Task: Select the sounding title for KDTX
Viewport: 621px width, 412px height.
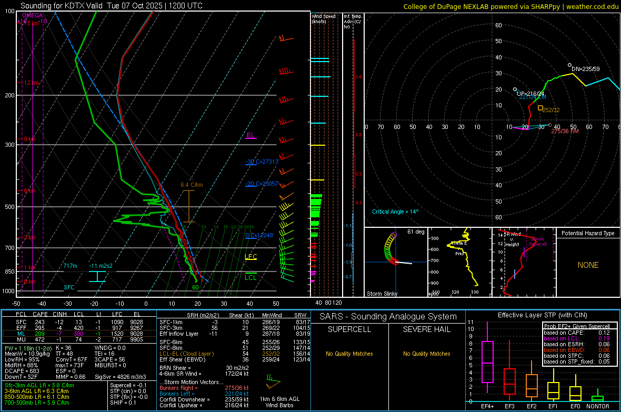Action: coord(111,6)
